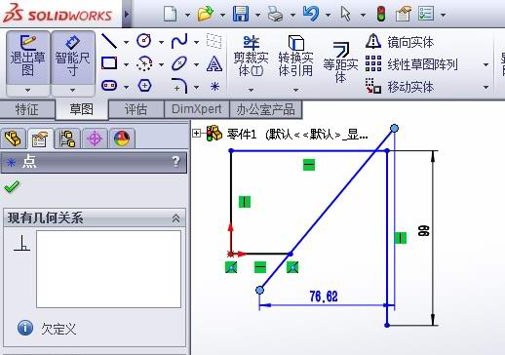Screen dimensions: 505x355
Task: Collapse the 现有几何关系 section
Action: coord(175,218)
